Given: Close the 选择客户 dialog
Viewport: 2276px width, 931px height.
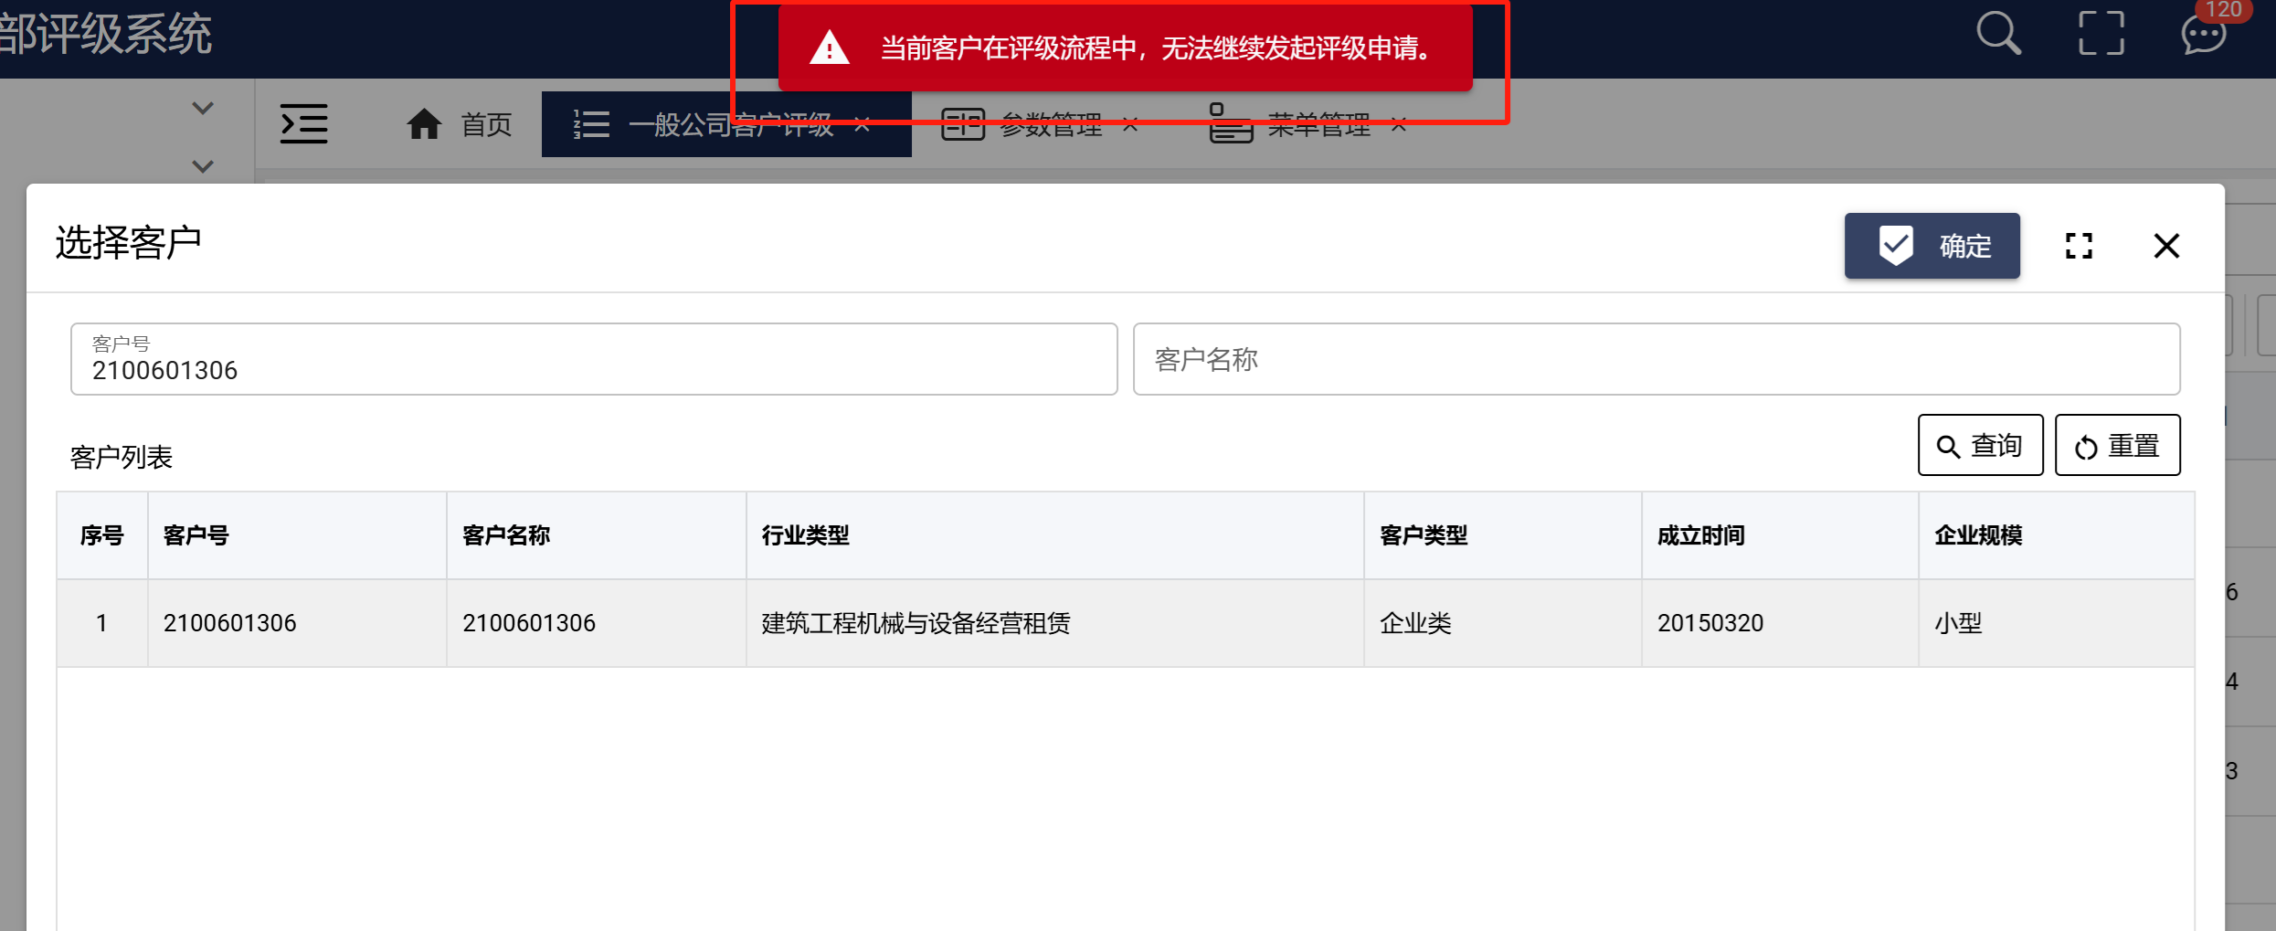Looking at the screenshot, I should [x=2166, y=246].
